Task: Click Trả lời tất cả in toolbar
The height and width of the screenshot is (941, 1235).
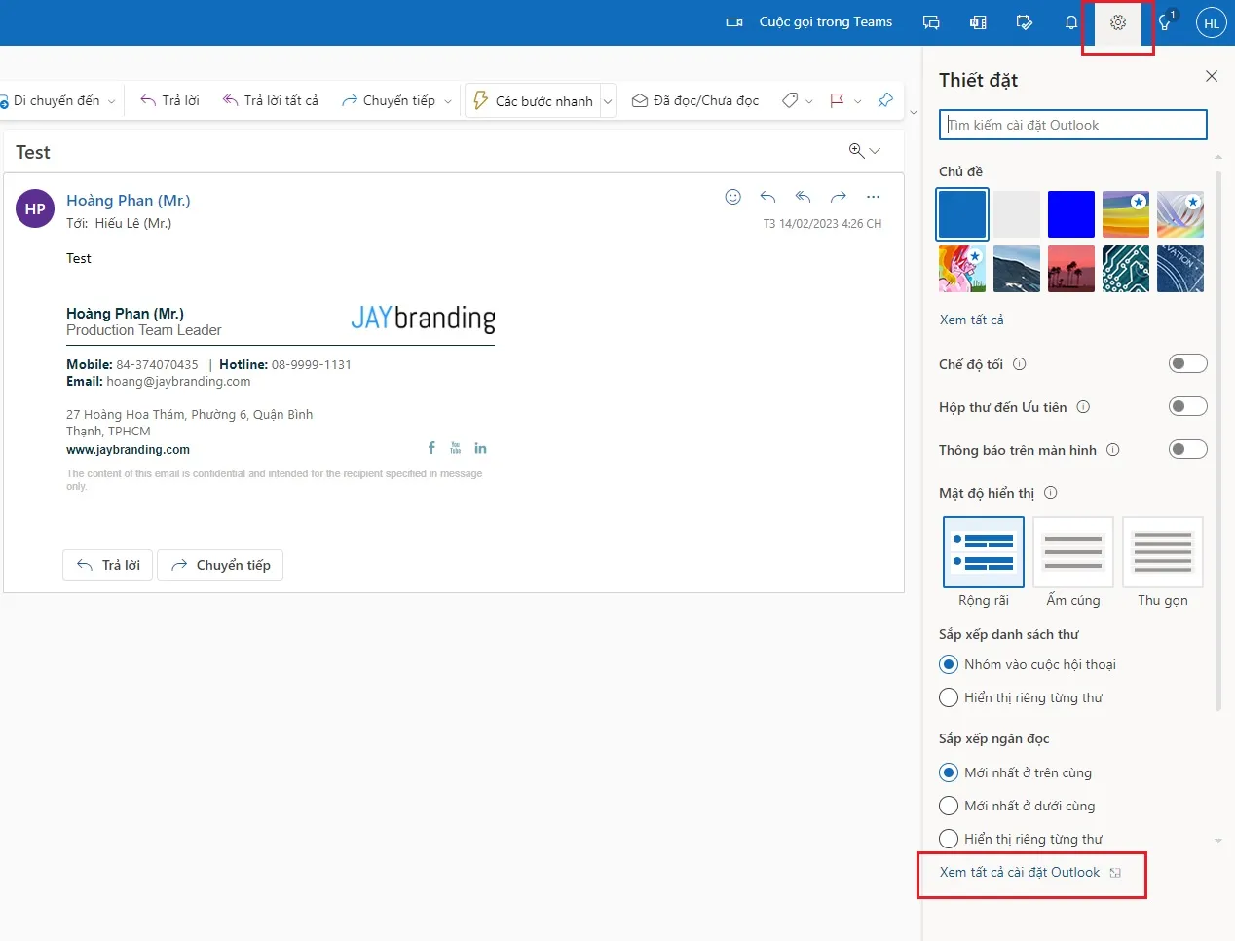Action: click(271, 100)
